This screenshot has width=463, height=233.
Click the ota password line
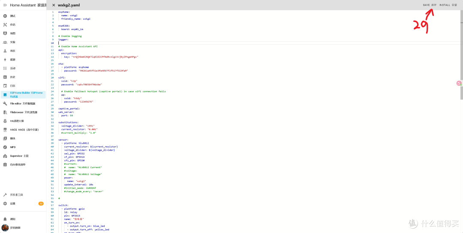(x=96, y=71)
